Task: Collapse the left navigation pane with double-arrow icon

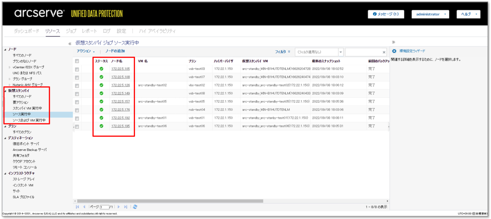Action: 70,43
